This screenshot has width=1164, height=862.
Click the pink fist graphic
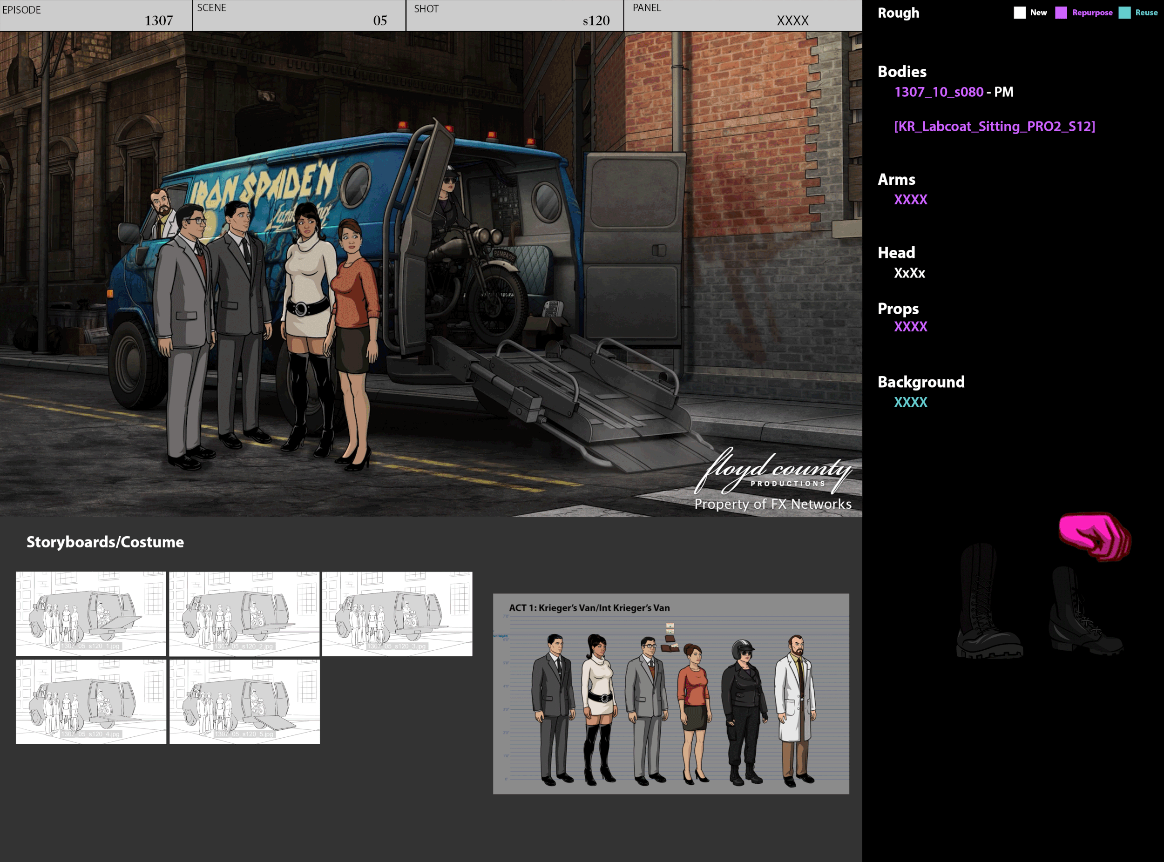coord(1095,536)
